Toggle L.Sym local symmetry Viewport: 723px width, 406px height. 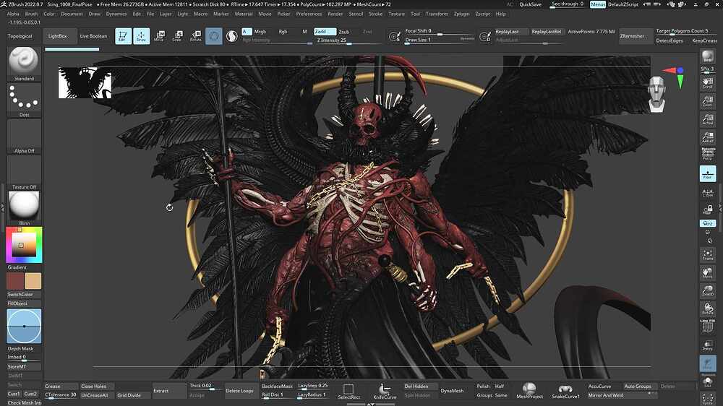coord(707,193)
